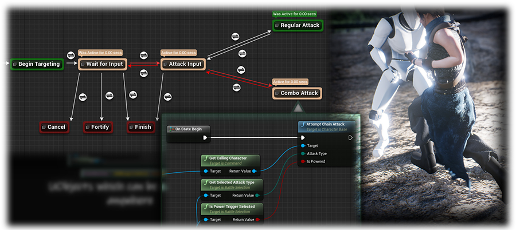Click the transition icon on Wait for Input's arrow to Finish

click(x=133, y=95)
